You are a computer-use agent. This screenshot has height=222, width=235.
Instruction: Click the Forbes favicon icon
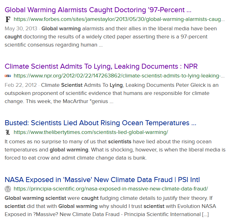(8, 19)
